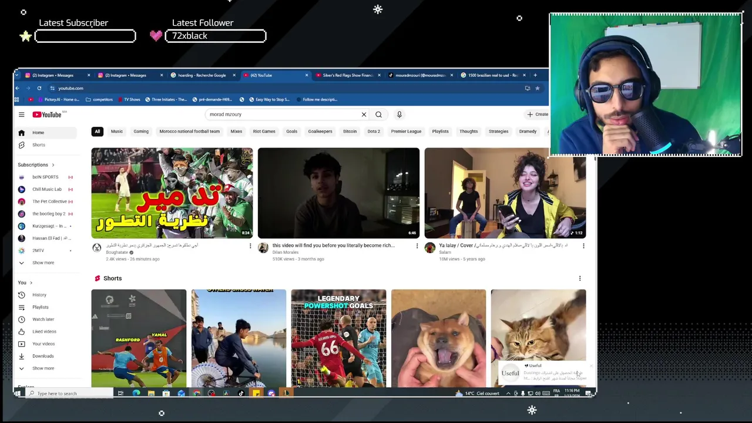Switch to 1500 brazilian real tab
The width and height of the screenshot is (752, 423).
[x=493, y=75]
